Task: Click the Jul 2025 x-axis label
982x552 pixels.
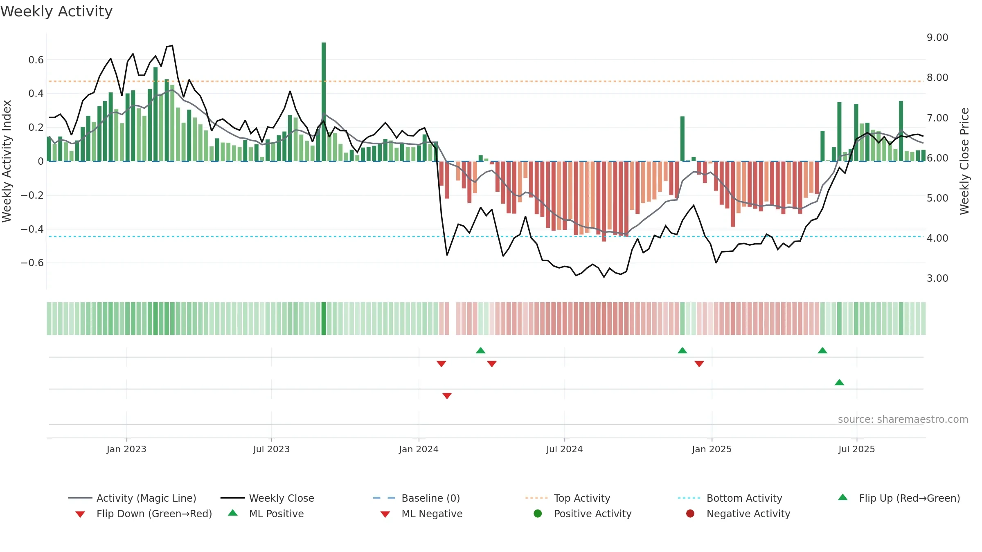Action: (x=857, y=449)
